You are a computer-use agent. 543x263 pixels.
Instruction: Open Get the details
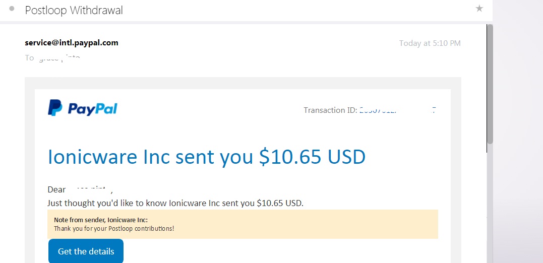pyautogui.click(x=86, y=251)
